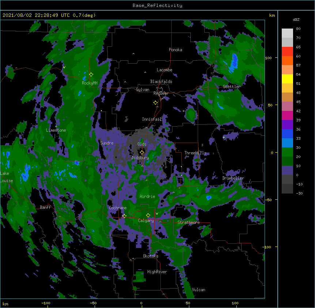The image size is (315, 308).
Task: Pick the light gray 70–80 dBZ legend swatch
Action: click(287, 33)
